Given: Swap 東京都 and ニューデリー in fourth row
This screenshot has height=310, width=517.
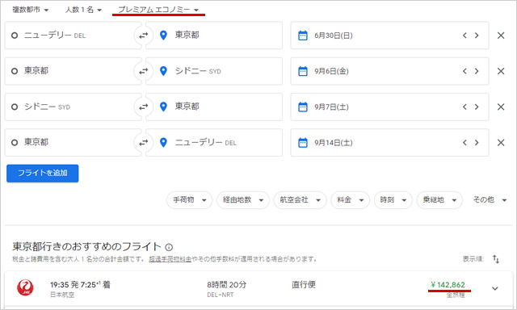Looking at the screenshot, I should pos(144,143).
